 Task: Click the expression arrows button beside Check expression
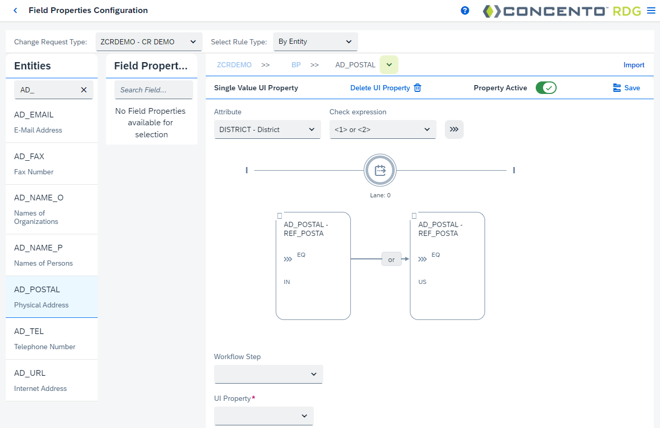coord(454,129)
